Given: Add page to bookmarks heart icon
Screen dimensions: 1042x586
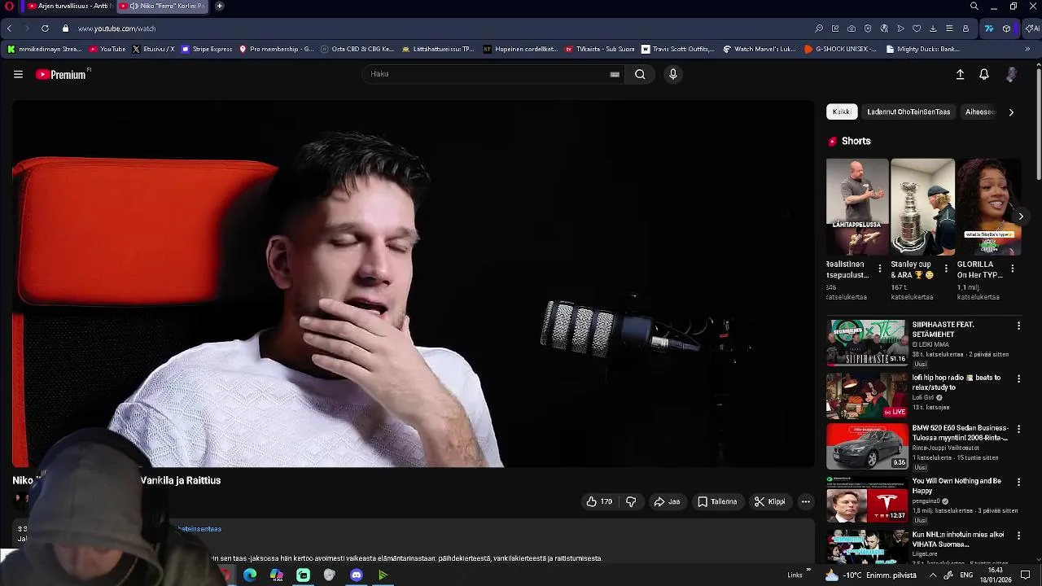Looking at the screenshot, I should tap(917, 28).
